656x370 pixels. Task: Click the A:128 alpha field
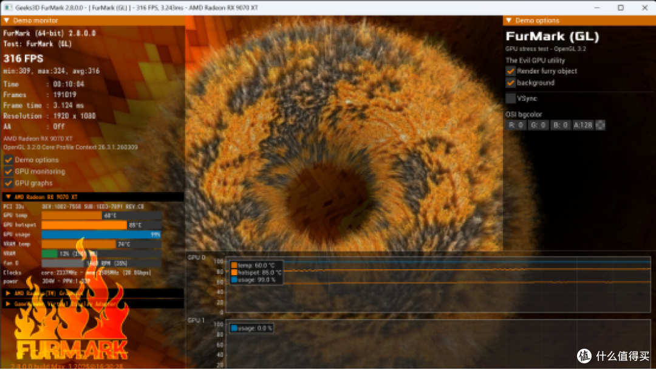coord(583,125)
